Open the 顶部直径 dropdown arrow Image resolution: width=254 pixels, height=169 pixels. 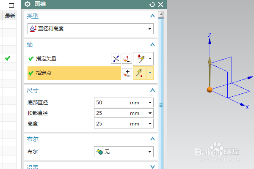pos(150,113)
